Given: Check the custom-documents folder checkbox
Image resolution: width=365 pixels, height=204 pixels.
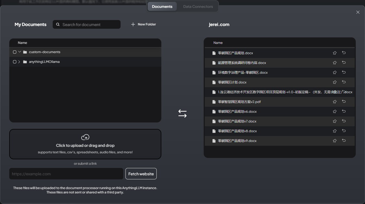Looking at the screenshot, I should tap(15, 52).
